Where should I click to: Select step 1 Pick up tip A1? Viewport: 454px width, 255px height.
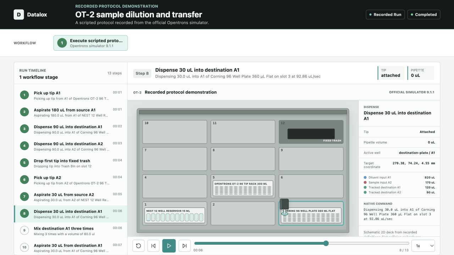tap(71, 95)
